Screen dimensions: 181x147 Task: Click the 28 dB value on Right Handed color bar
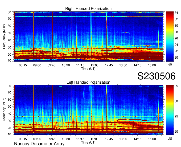[176, 32]
